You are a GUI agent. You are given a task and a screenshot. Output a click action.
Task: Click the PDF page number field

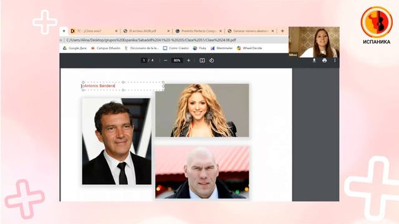(144, 60)
